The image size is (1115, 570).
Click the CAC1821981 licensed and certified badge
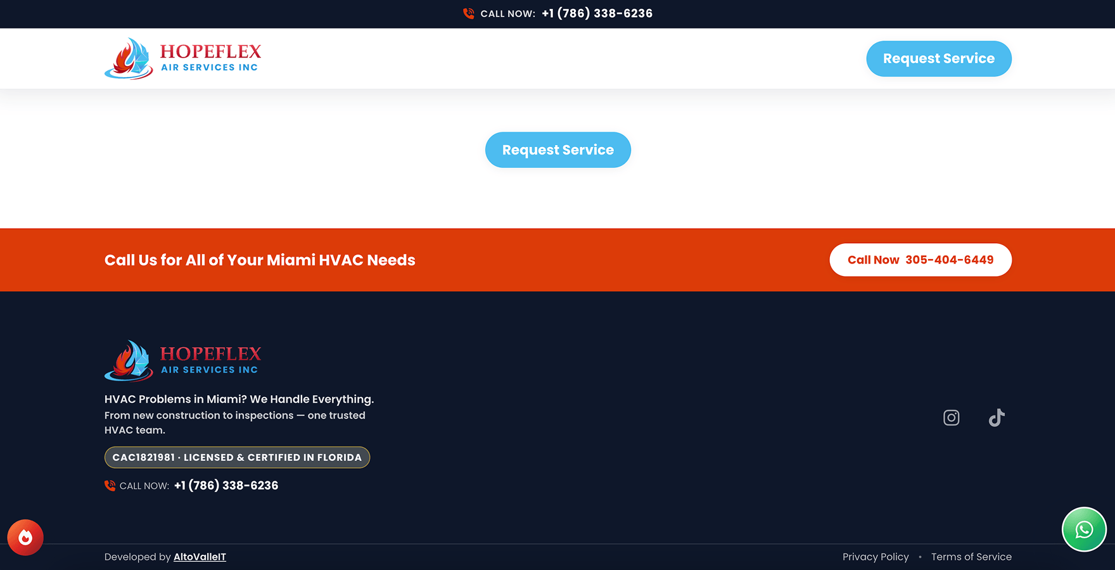click(237, 457)
